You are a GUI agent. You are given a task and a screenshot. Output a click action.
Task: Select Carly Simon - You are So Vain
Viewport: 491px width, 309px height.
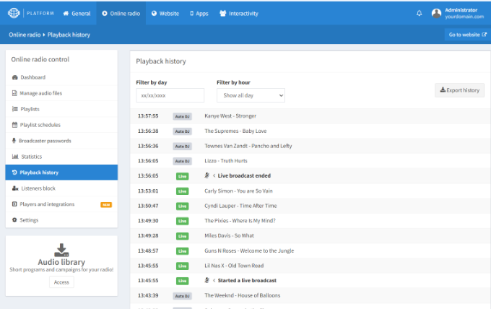tap(238, 191)
